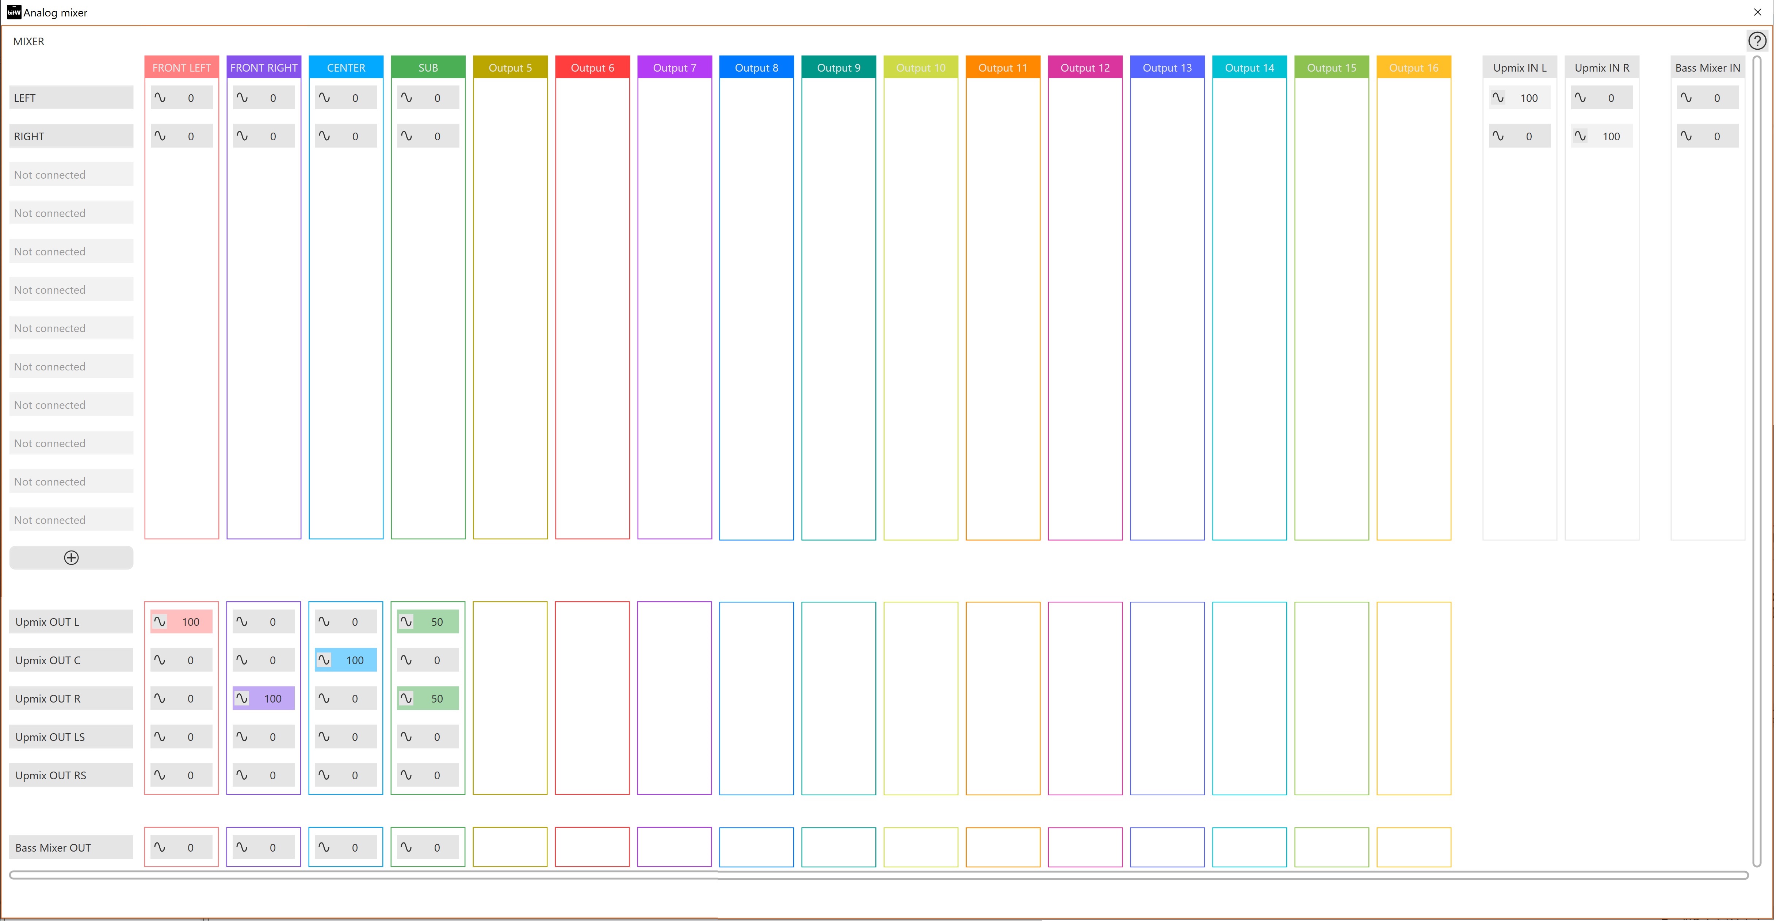Select the FRONT LEFT output header
1776x921 pixels.
pyautogui.click(x=181, y=68)
